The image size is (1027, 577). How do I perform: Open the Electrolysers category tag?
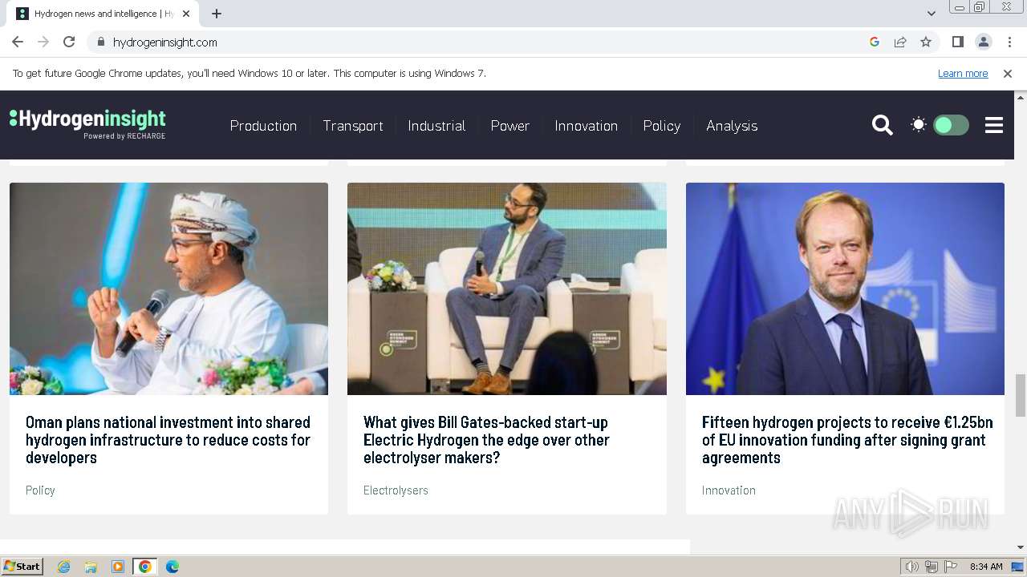click(396, 490)
